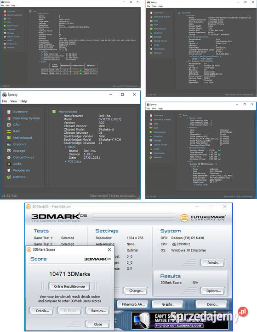The height and width of the screenshot is (332, 257).
Task: Launch the Demo... button in 3DMark05
Action: tap(212, 304)
